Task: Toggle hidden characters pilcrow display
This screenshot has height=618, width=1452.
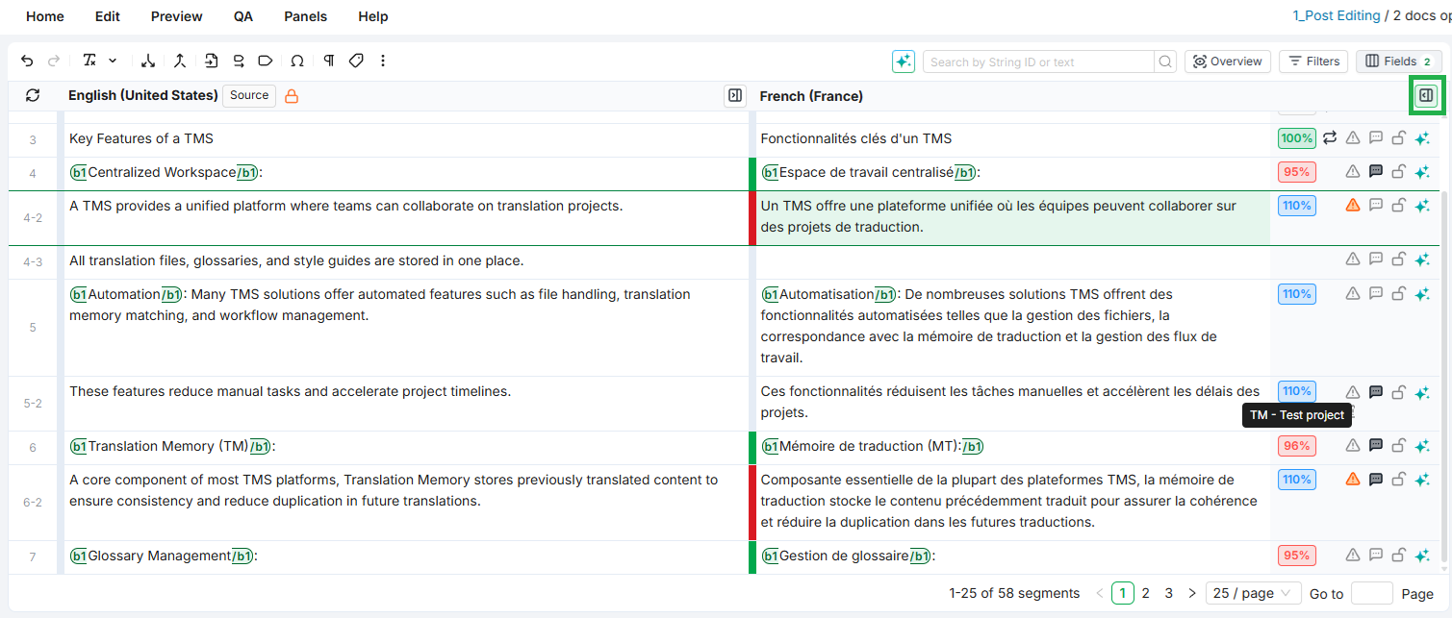Action: pos(329,62)
